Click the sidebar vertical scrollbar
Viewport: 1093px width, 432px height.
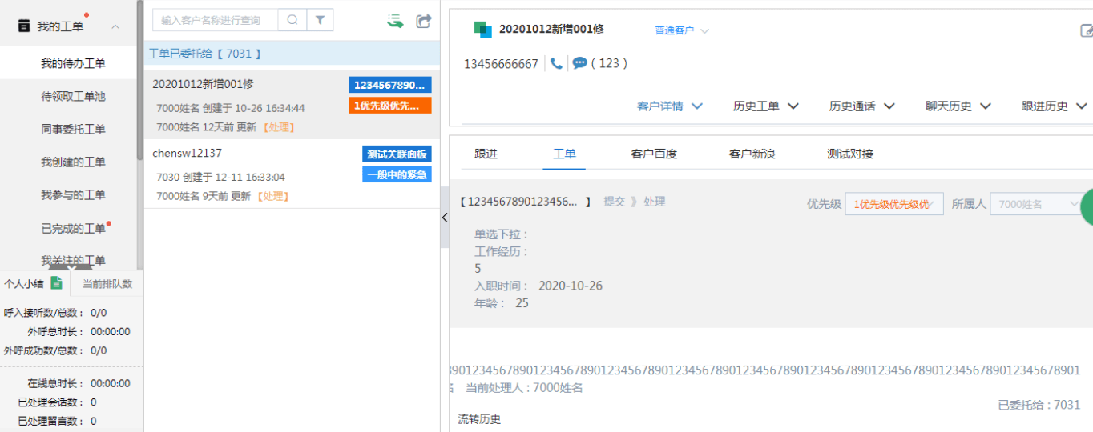click(140, 80)
